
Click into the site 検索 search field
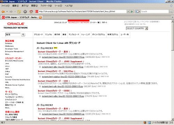(x=13, y=35)
